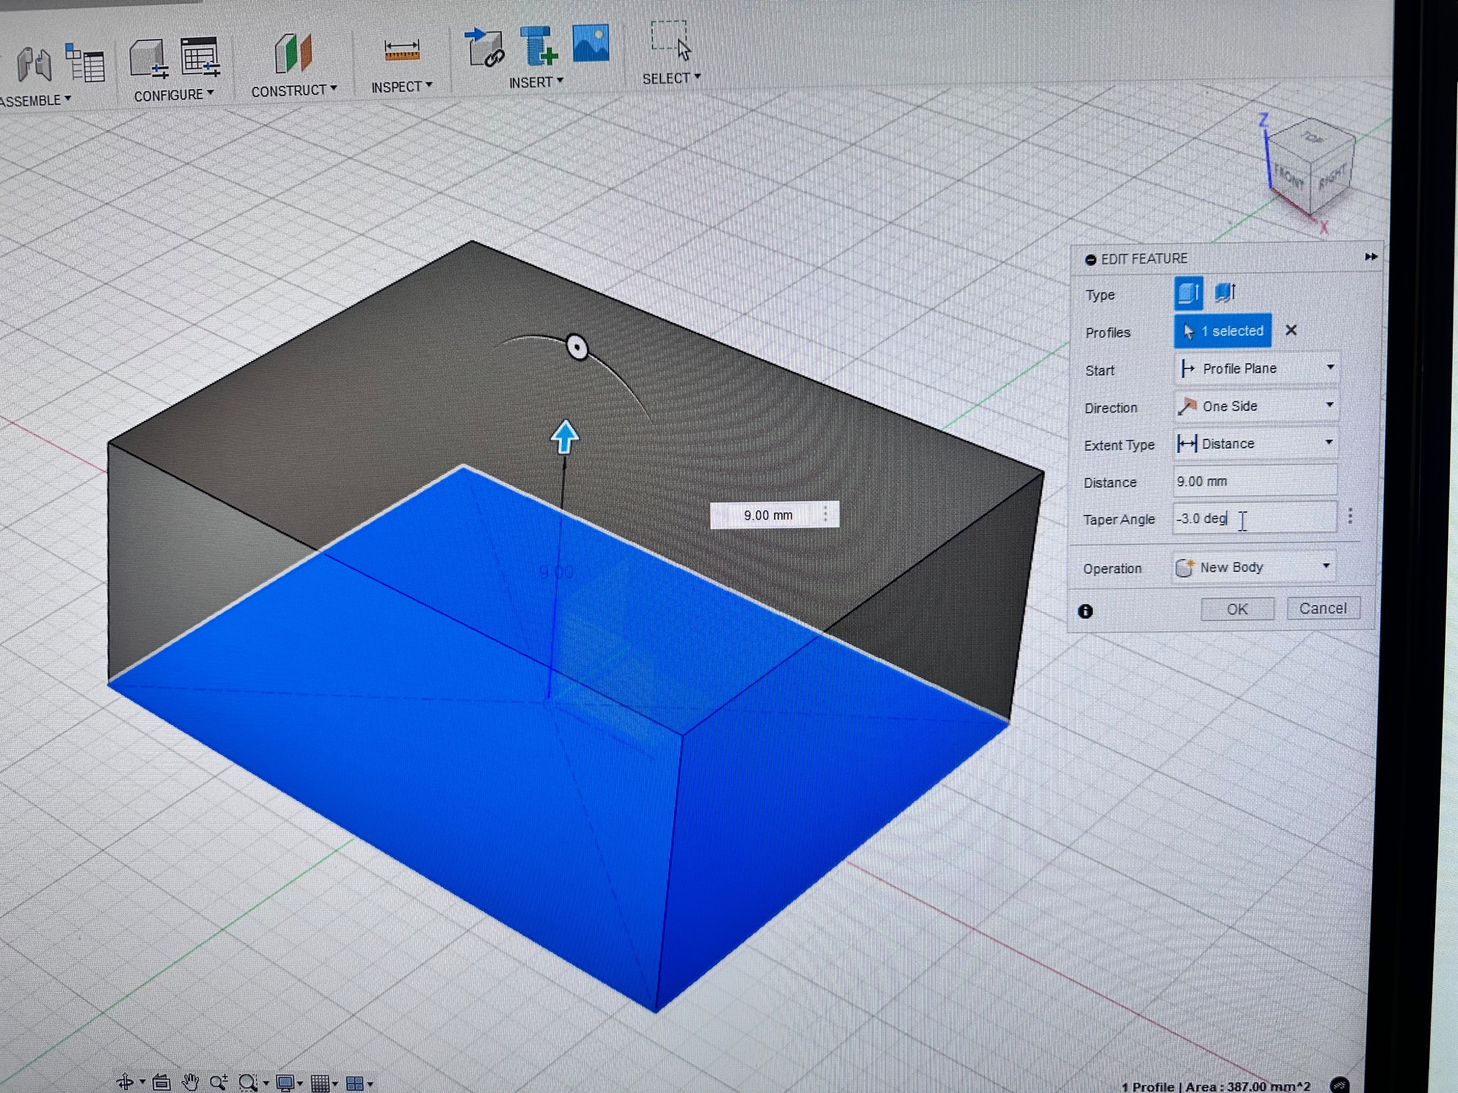Click the Distance input field
Image resolution: width=1458 pixels, height=1093 pixels.
tap(1255, 481)
